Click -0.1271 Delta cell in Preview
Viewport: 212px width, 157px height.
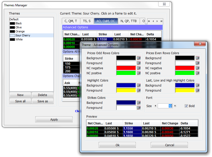189,132
